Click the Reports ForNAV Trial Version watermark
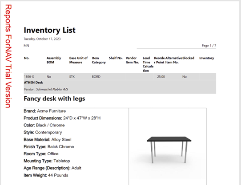The width and height of the screenshot is (241, 185). 8,56
